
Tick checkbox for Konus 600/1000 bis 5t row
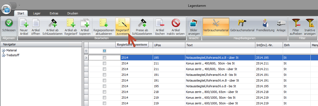pos(104,98)
